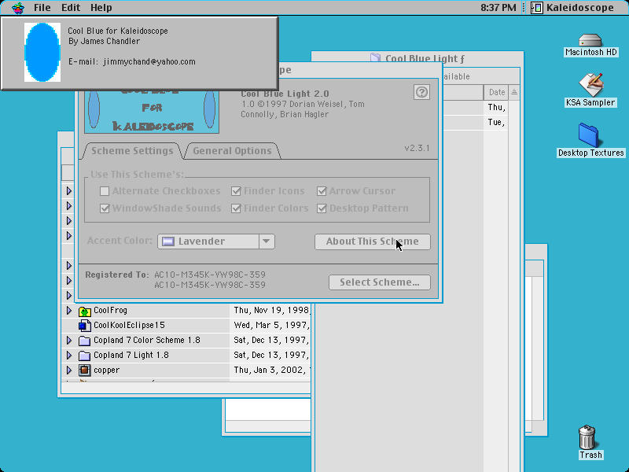Click the "Tue," date cell in Cool Blue Light window
The height and width of the screenshot is (472, 629).
497,123
